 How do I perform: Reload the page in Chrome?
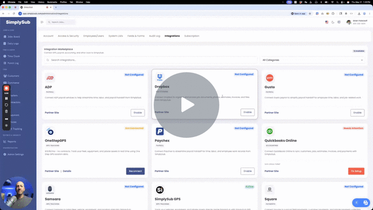14,13
